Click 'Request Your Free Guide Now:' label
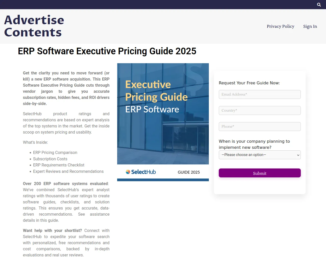The height and width of the screenshot is (261, 326). (249, 83)
